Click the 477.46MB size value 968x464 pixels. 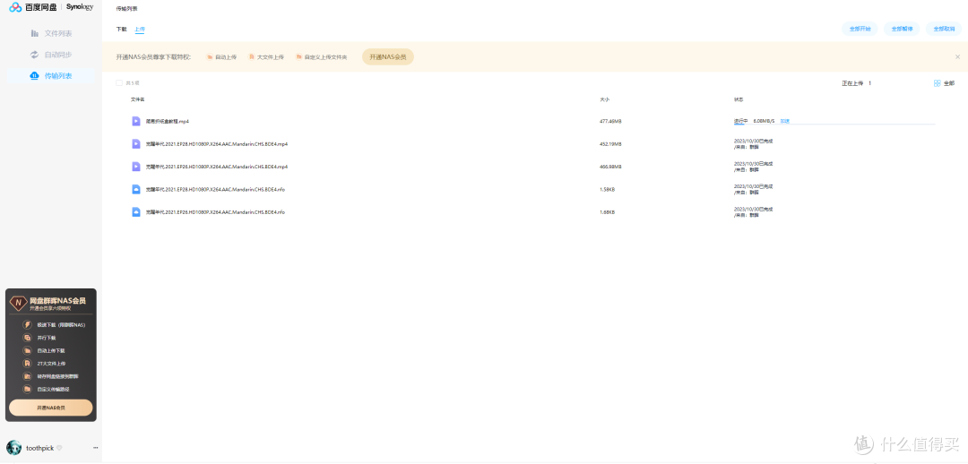tap(610, 122)
